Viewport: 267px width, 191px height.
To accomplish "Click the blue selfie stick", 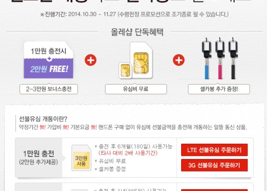I will click(206, 58).
